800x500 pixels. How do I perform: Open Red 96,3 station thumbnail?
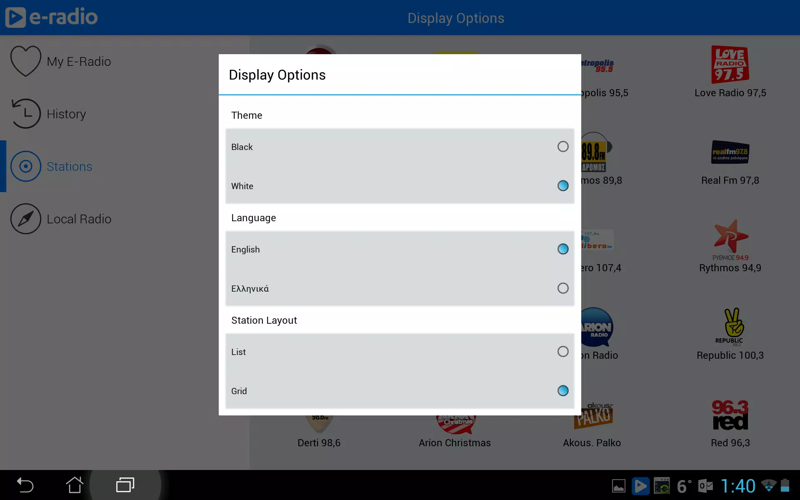[x=730, y=415]
